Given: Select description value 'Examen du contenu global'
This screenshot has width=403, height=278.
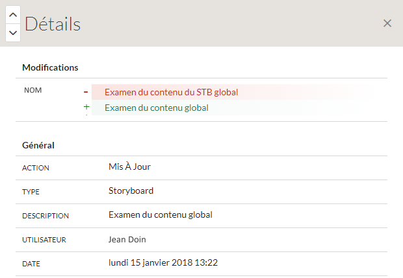Looking at the screenshot, I should (161, 214).
